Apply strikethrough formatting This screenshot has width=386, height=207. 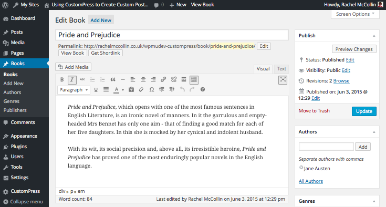coord(82,79)
